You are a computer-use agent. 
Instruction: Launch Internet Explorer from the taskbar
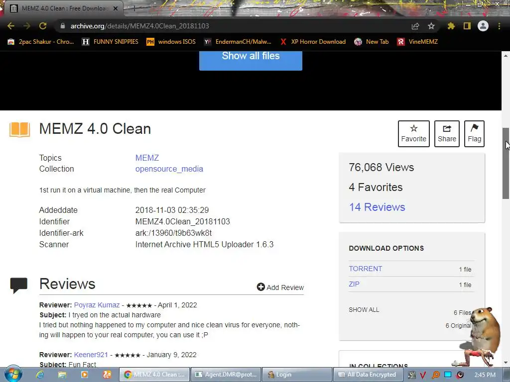(40, 375)
